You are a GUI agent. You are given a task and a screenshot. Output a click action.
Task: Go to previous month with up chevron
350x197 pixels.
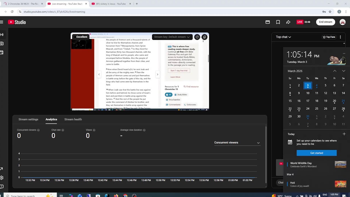pyautogui.click(x=335, y=71)
